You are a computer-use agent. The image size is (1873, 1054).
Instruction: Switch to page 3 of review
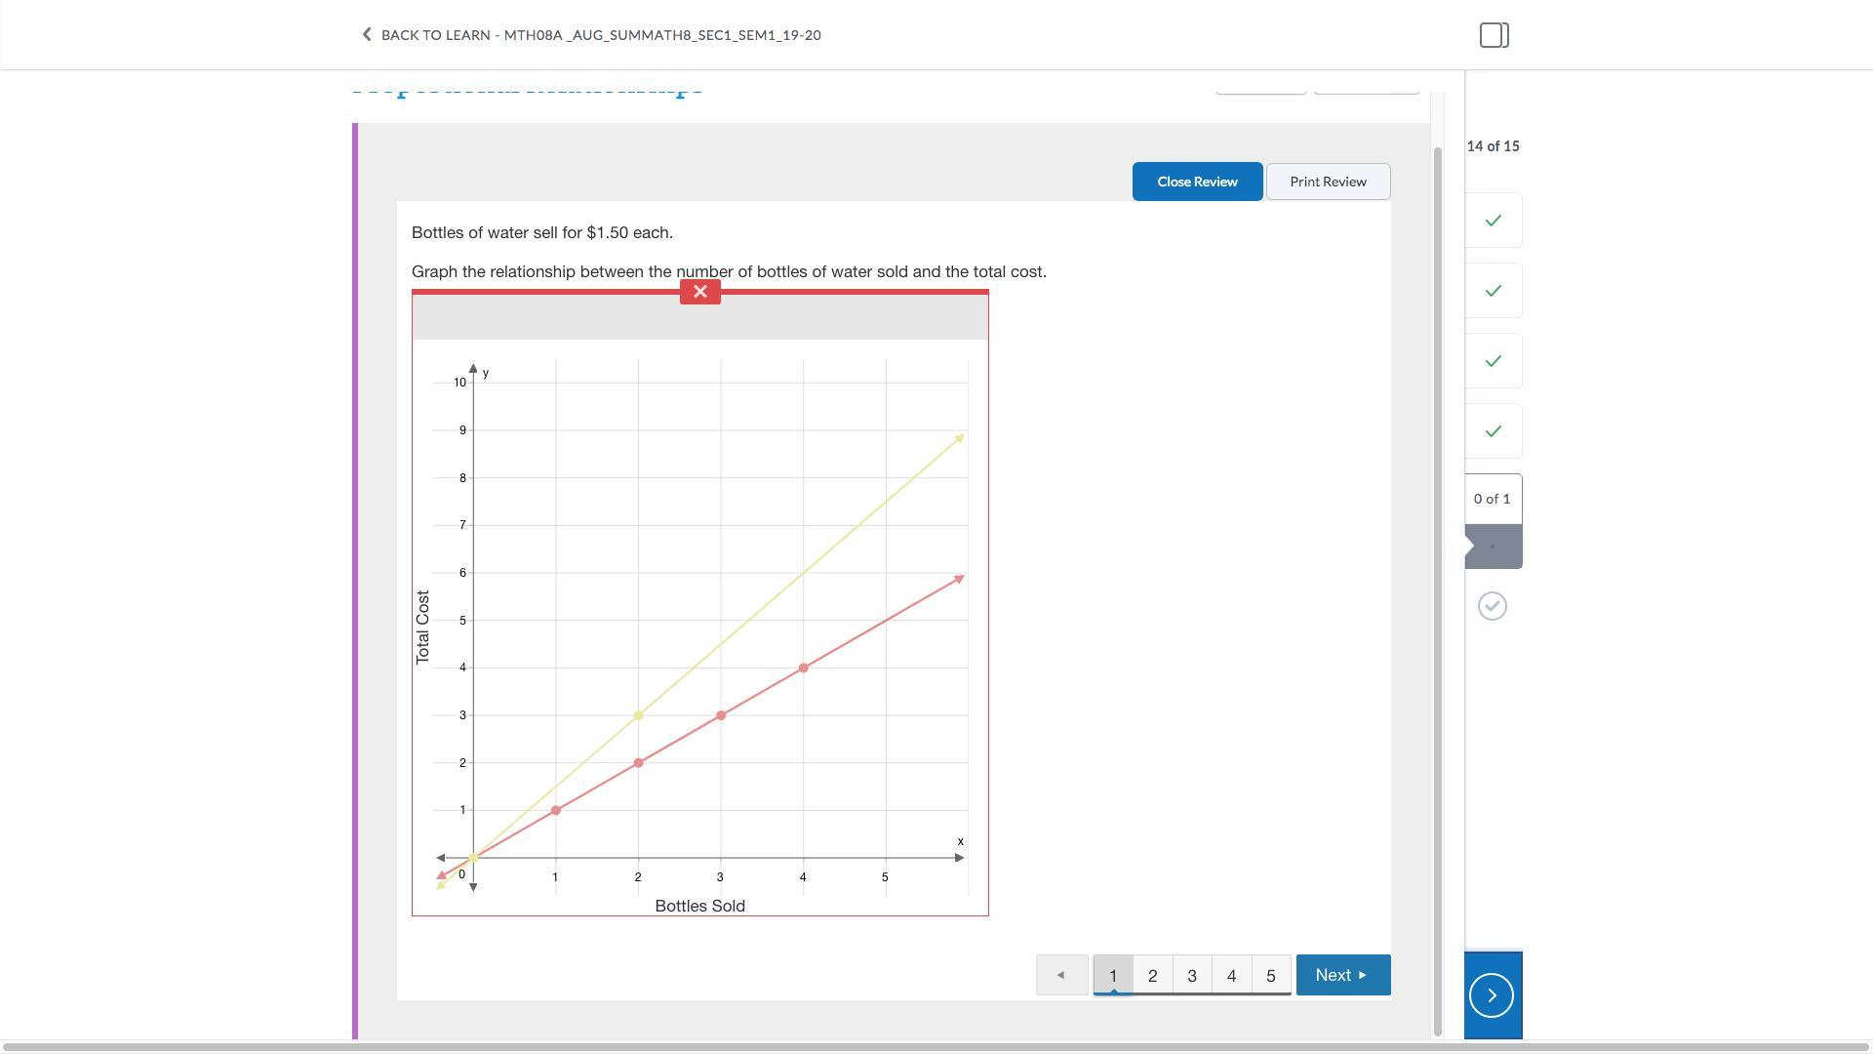click(1191, 975)
